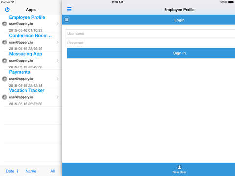Open the Conference Room app title
Screen dimensions: 235x176
coord(30,36)
